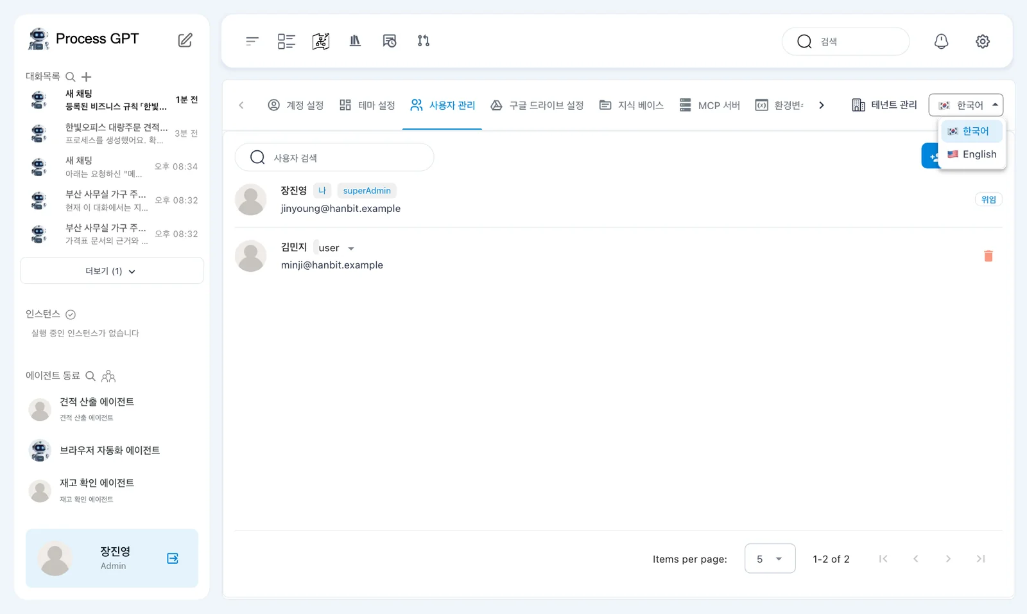Screen dimensions: 1027x614
Task: Open MCP 서버 tab
Action: click(x=710, y=105)
